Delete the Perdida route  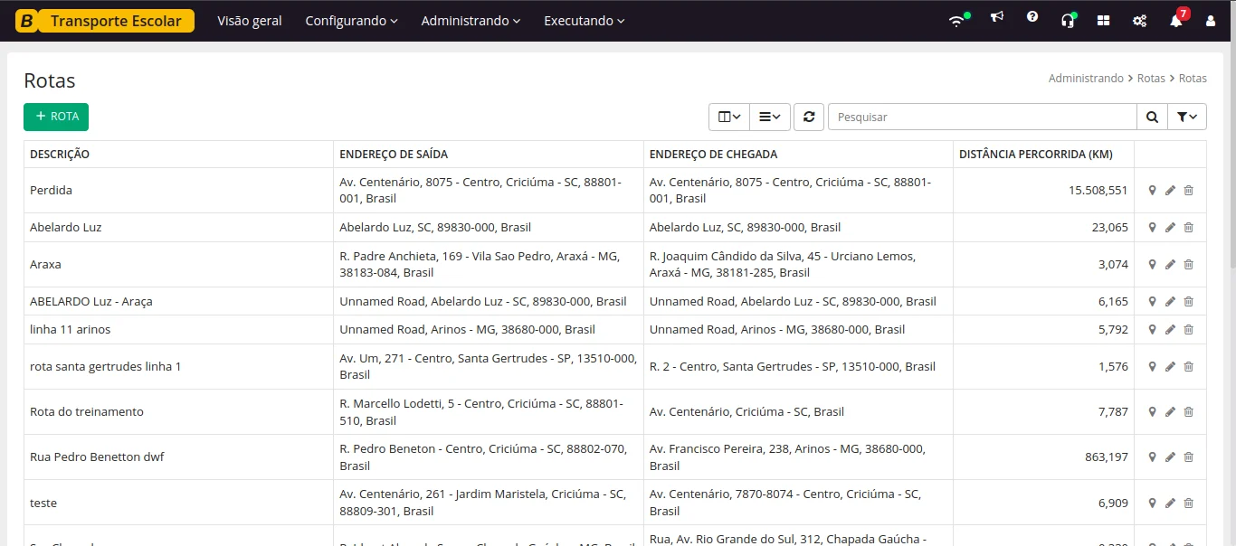pos(1188,191)
